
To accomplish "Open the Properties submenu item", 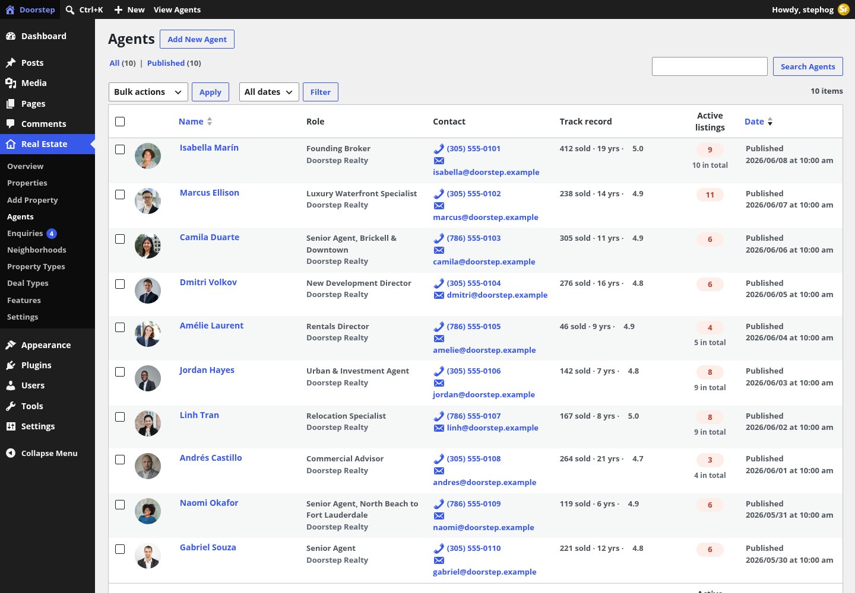I will [x=27, y=183].
